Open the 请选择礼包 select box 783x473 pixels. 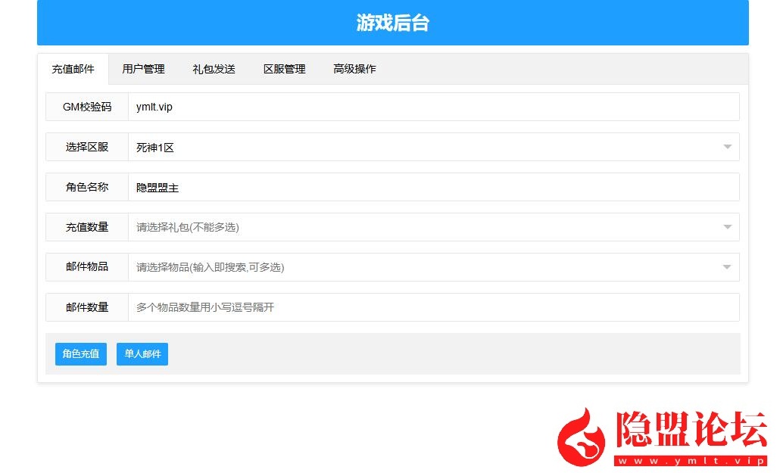[x=433, y=227]
